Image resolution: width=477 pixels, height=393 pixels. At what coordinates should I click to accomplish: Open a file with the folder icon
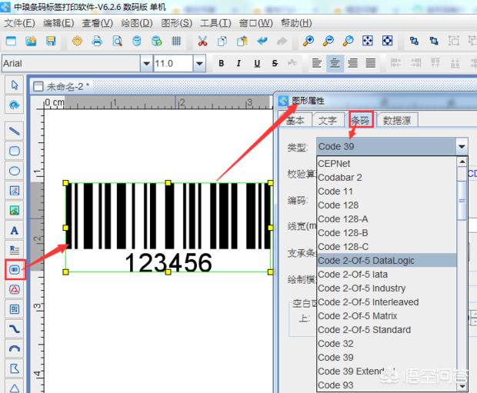click(x=31, y=41)
